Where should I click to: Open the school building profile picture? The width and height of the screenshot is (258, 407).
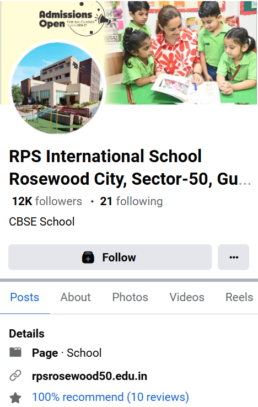click(57, 88)
